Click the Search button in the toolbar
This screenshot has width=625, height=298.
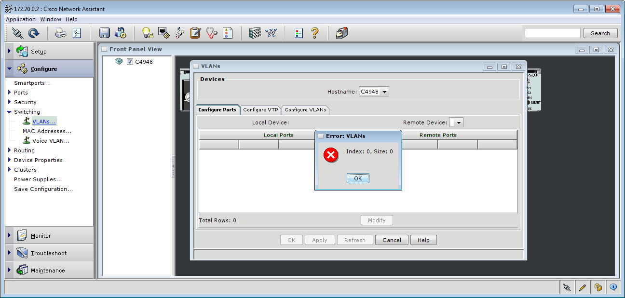(x=600, y=33)
